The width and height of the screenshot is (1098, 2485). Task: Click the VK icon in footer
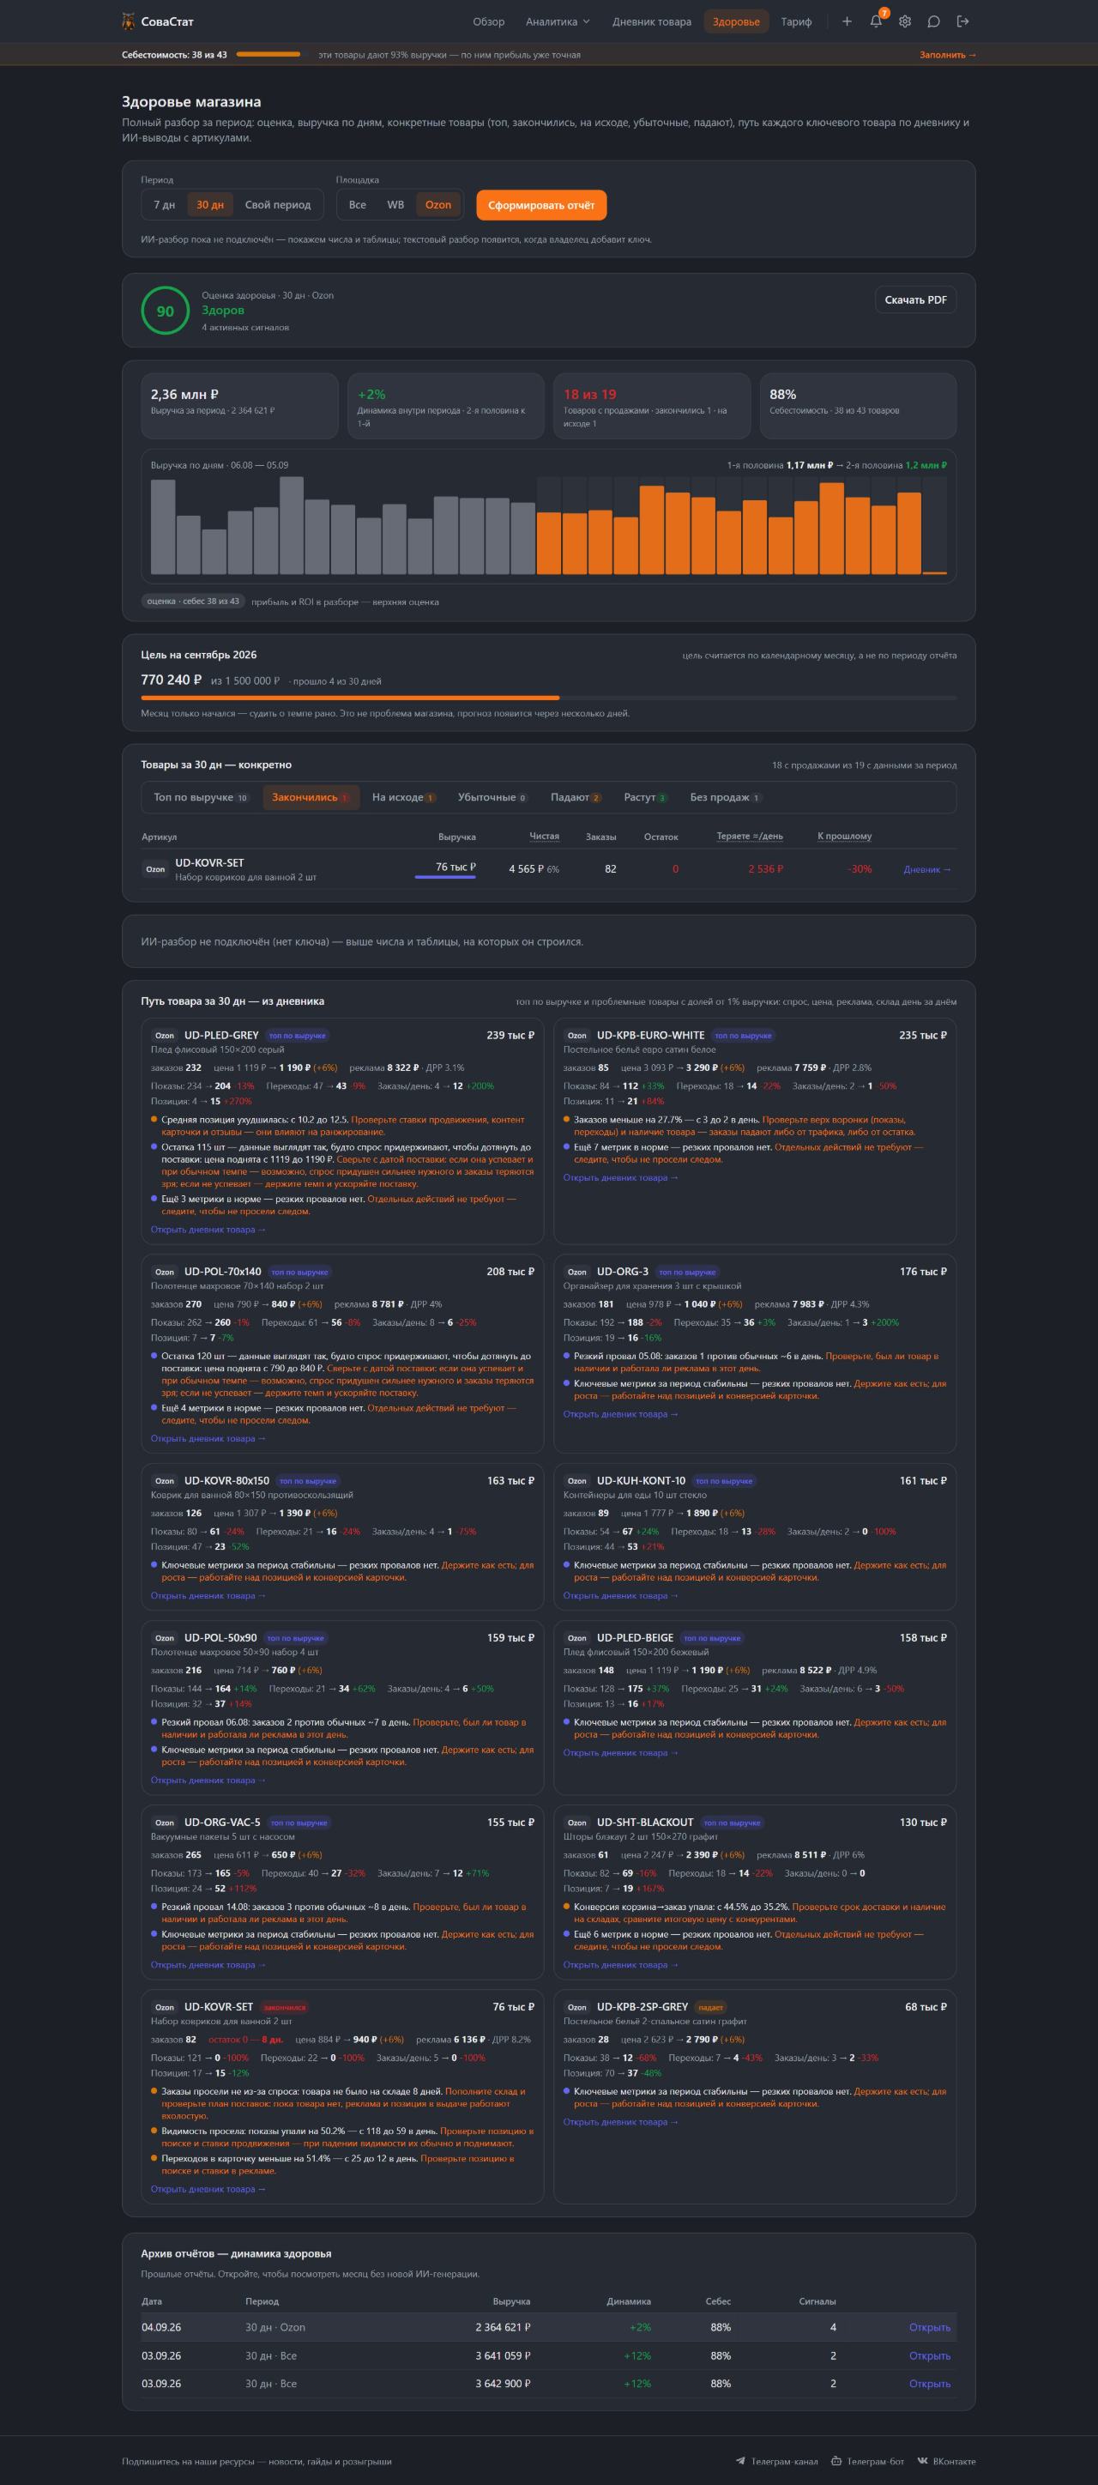point(922,2461)
